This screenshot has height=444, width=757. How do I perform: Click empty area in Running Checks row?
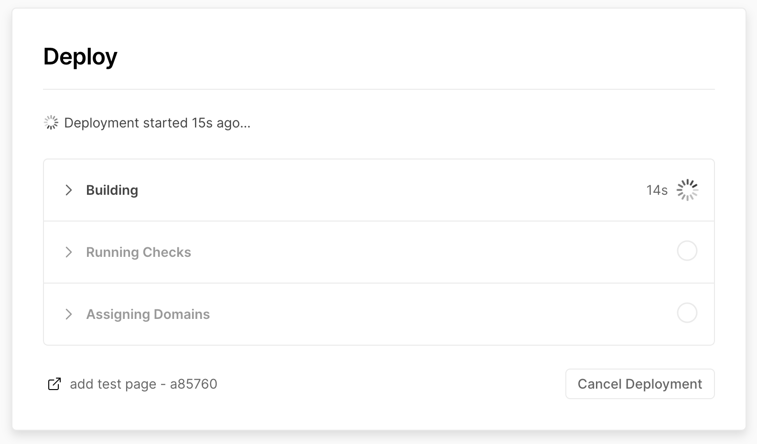coord(382,252)
